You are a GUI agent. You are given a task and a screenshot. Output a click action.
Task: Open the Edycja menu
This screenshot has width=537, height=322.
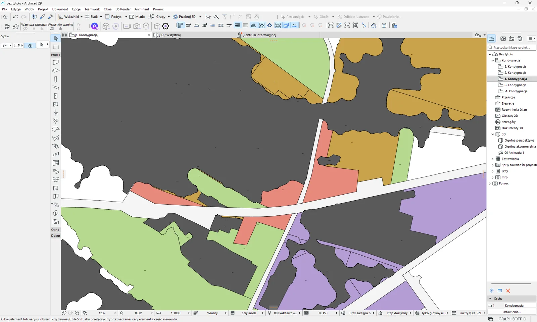16,9
